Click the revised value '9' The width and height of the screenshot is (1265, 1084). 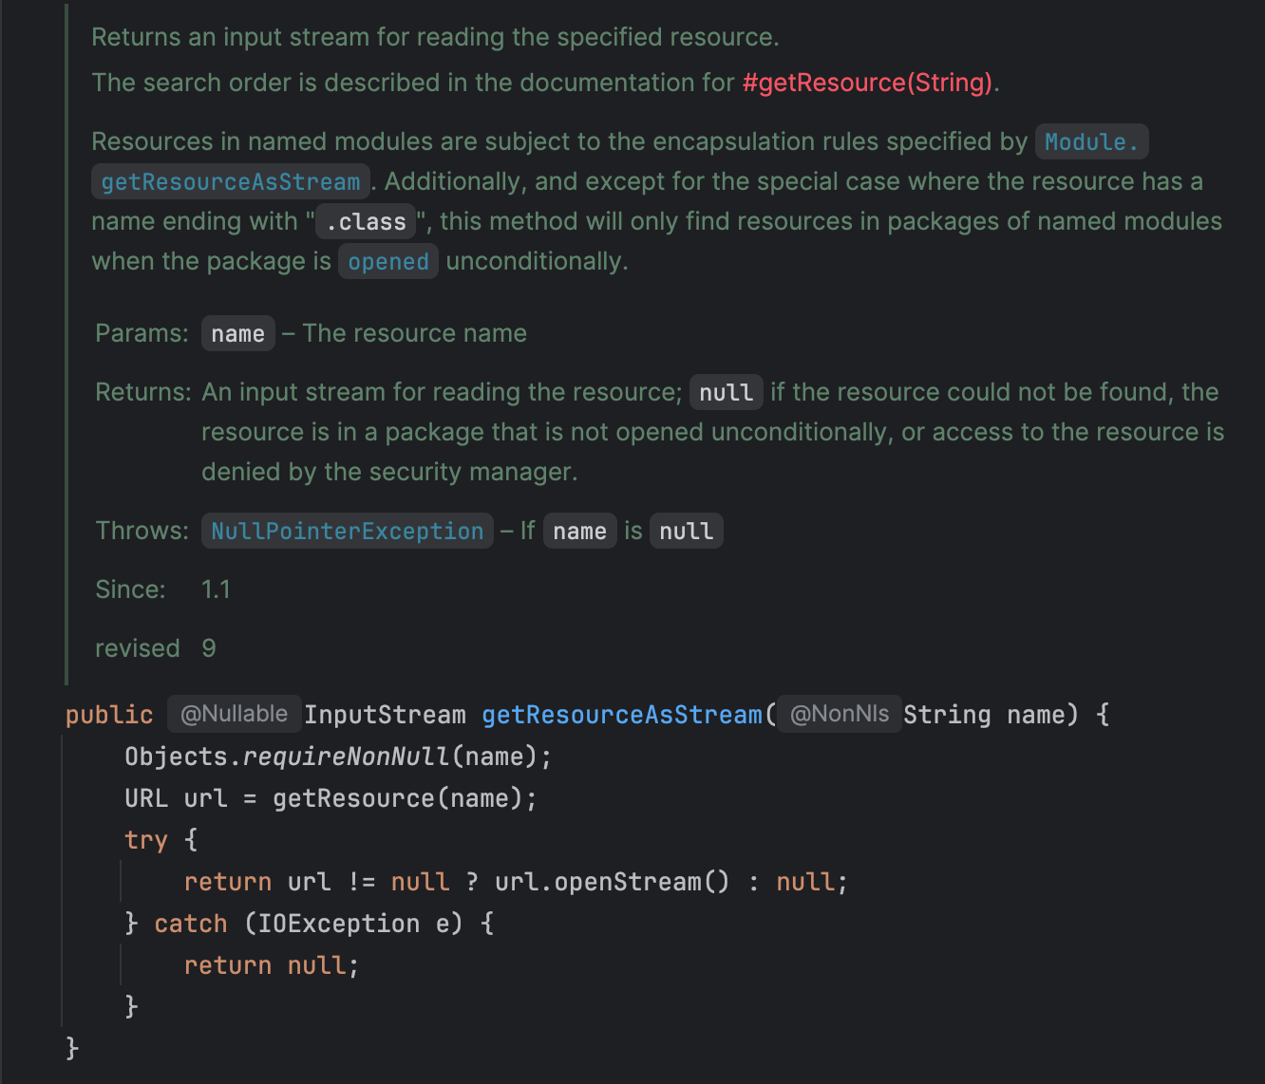pyautogui.click(x=209, y=648)
